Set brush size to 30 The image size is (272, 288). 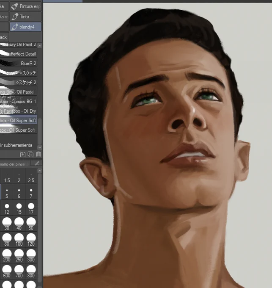7,224
